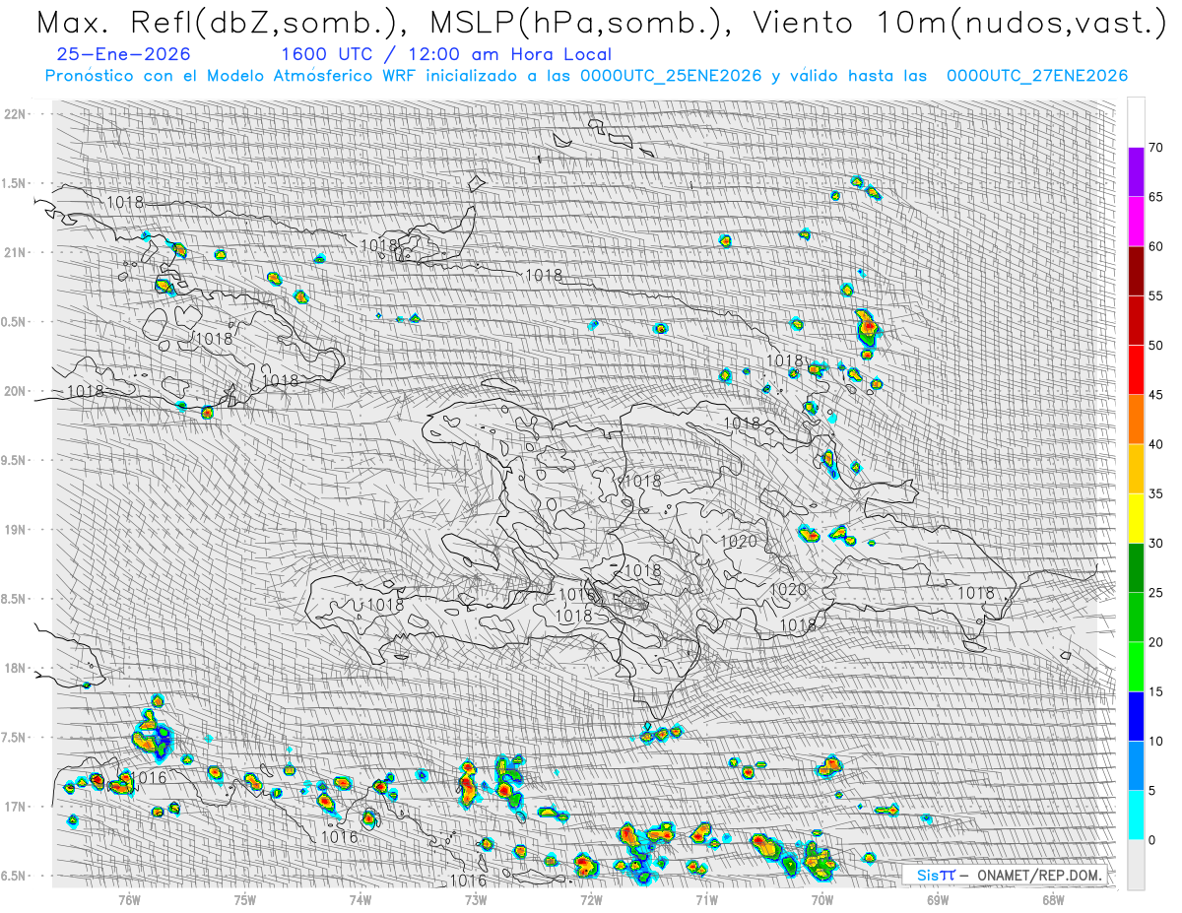Click the colorbar scale value '70'
Screen dimensions: 1182x913
tap(1156, 148)
